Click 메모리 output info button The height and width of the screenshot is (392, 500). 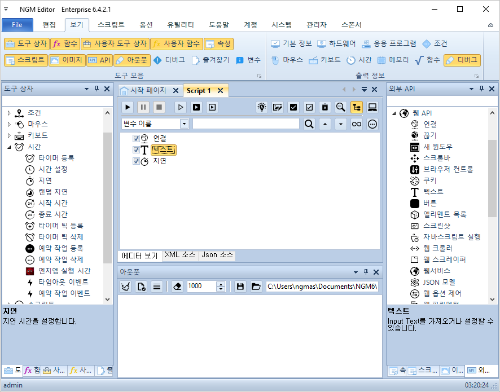[x=393, y=60]
